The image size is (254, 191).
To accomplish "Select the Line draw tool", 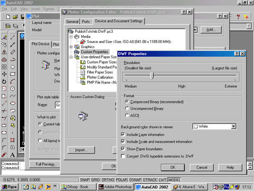I will pos(12,37).
